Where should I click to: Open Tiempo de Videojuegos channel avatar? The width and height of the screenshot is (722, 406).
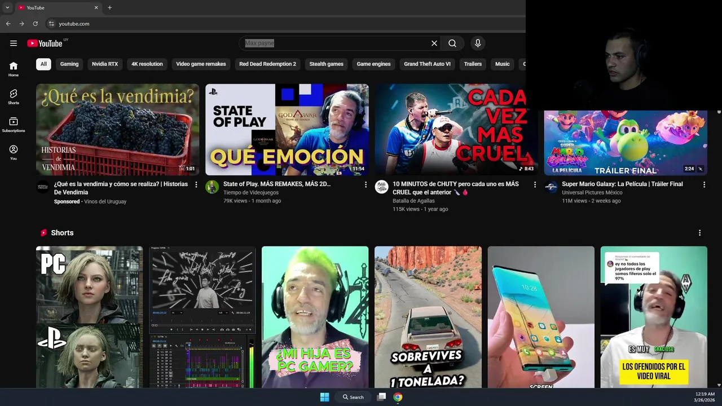click(x=212, y=187)
